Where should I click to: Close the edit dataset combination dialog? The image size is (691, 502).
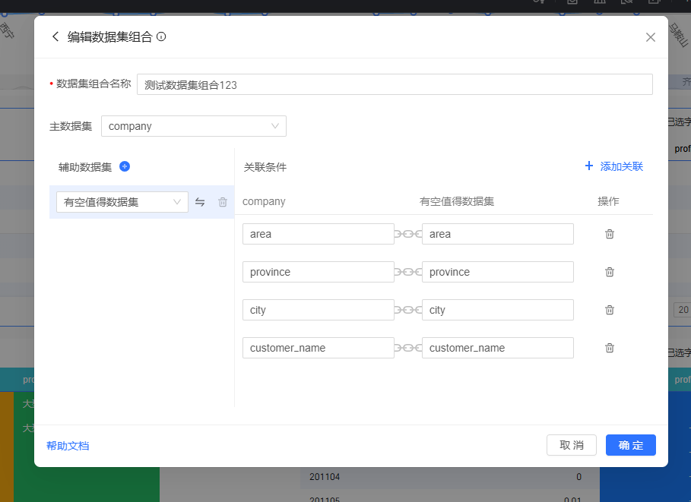pos(650,37)
